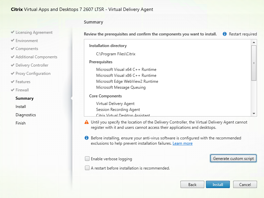Click the blue anti-virus info icon
264x198 pixels.
(87, 138)
